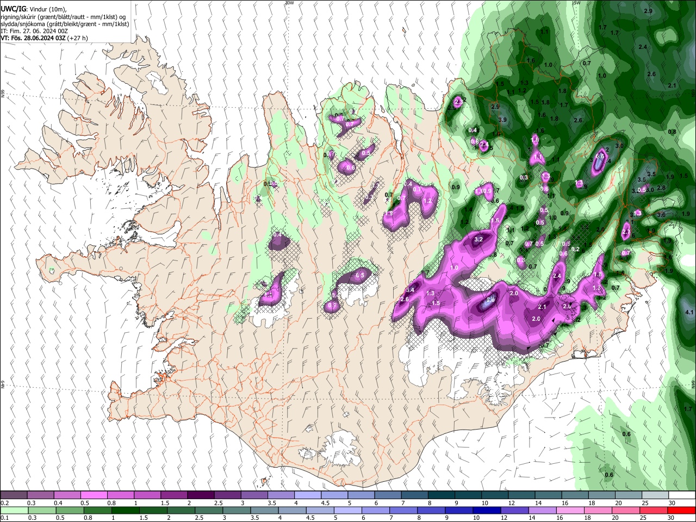Click the 3.4 snowfall value on map

coord(411,290)
